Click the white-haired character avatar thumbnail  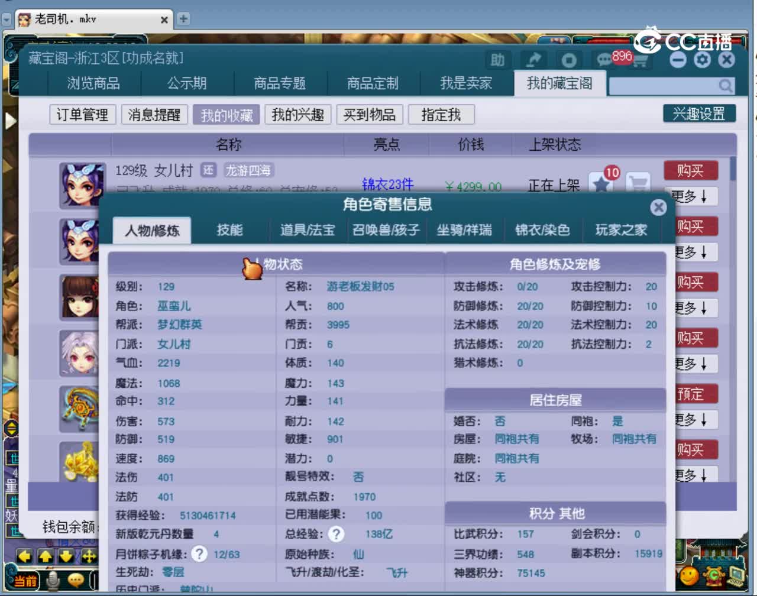click(x=79, y=353)
